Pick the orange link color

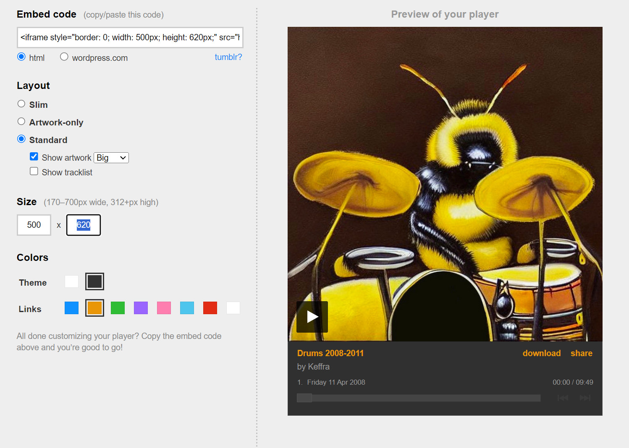coord(94,308)
